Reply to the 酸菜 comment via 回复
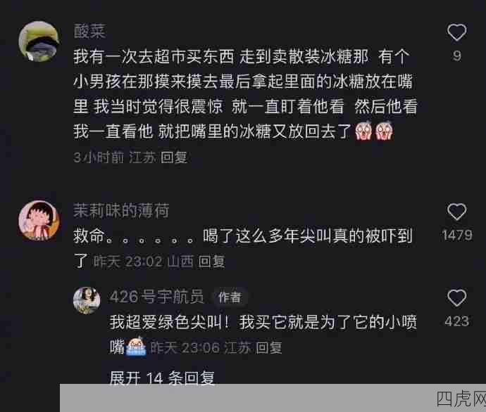486x412 pixels. (174, 157)
